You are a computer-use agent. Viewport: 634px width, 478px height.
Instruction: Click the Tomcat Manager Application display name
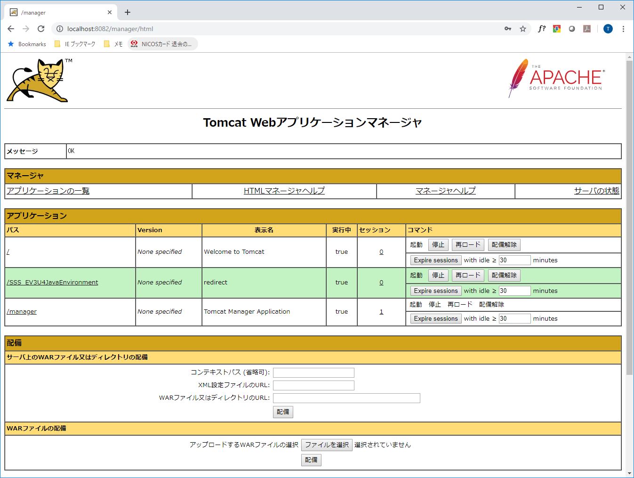coord(247,312)
